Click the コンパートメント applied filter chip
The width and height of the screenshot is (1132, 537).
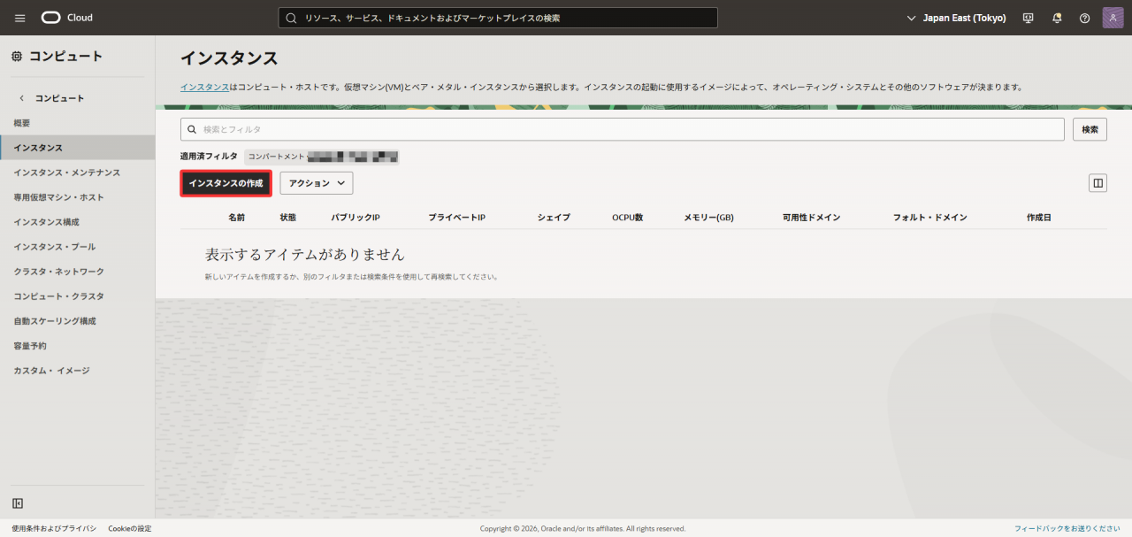tap(322, 157)
